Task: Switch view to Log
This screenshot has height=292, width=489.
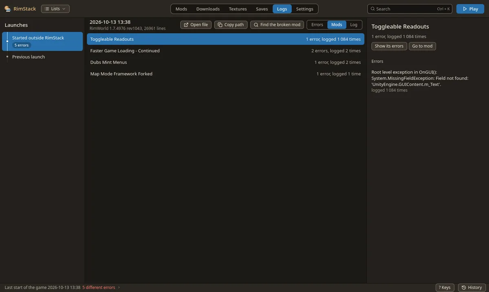Action: click(x=354, y=25)
